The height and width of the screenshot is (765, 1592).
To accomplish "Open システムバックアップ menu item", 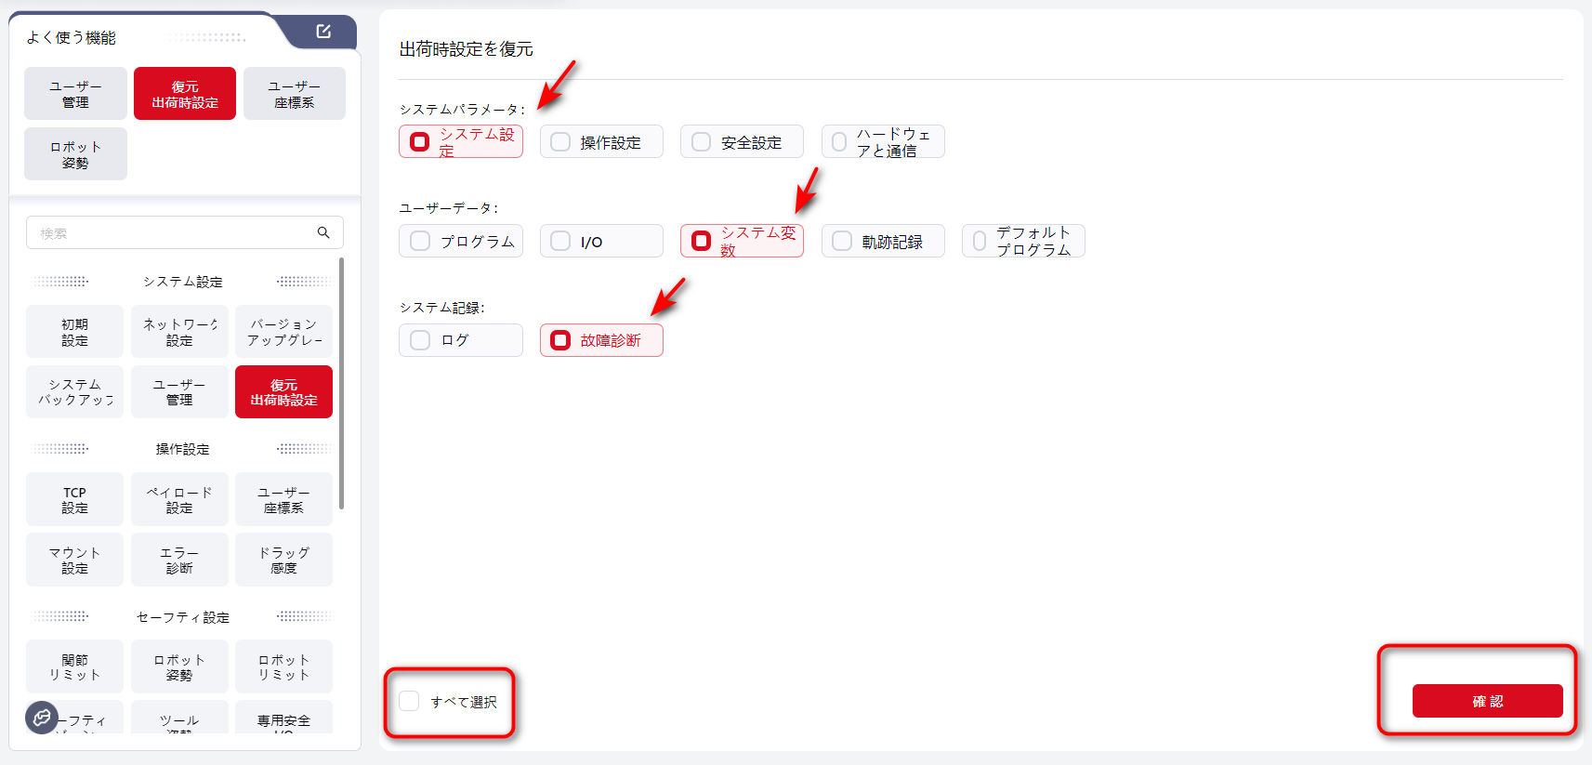I will (x=74, y=391).
